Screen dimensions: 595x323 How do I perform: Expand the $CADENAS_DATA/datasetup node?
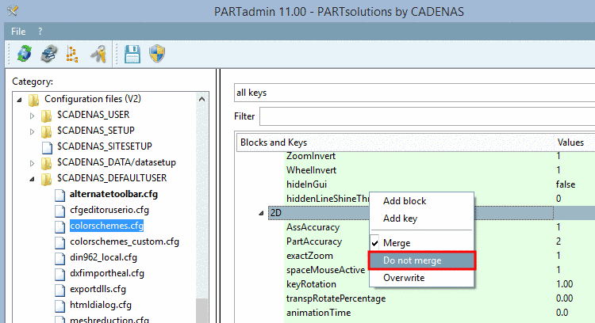point(32,164)
